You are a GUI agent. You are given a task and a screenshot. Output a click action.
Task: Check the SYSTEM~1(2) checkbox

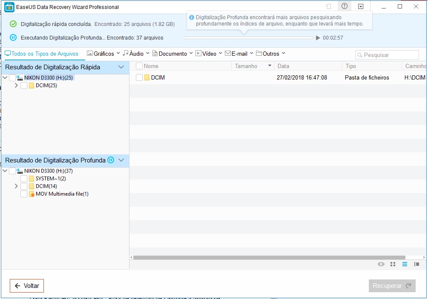[x=24, y=179]
